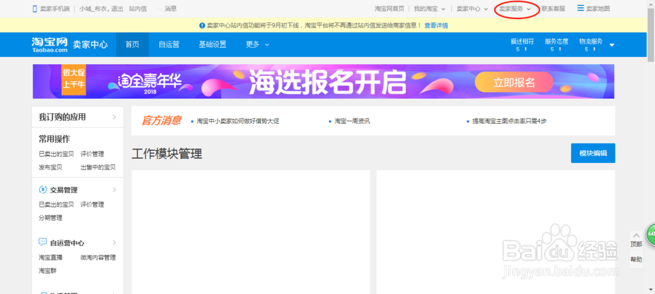Click 立即报名 on the banner
This screenshot has height=294, width=655.
(514, 82)
